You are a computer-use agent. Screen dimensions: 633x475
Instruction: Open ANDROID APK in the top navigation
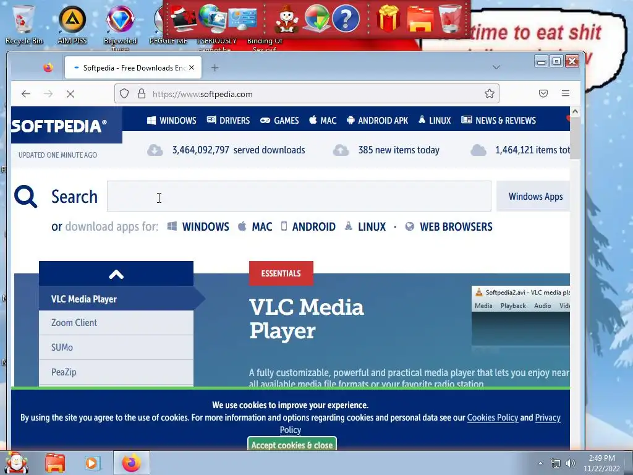coord(378,121)
